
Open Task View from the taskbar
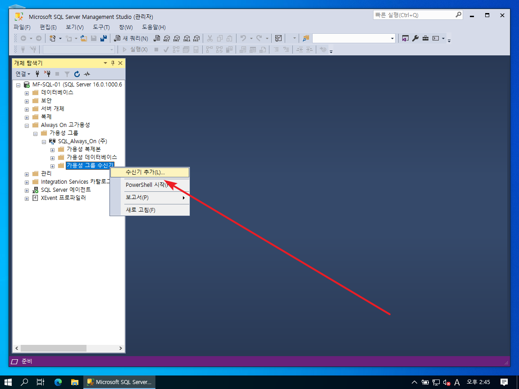(x=41, y=382)
